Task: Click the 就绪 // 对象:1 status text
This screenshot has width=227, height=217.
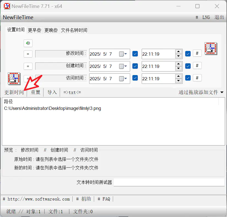Action: [x=23, y=212]
